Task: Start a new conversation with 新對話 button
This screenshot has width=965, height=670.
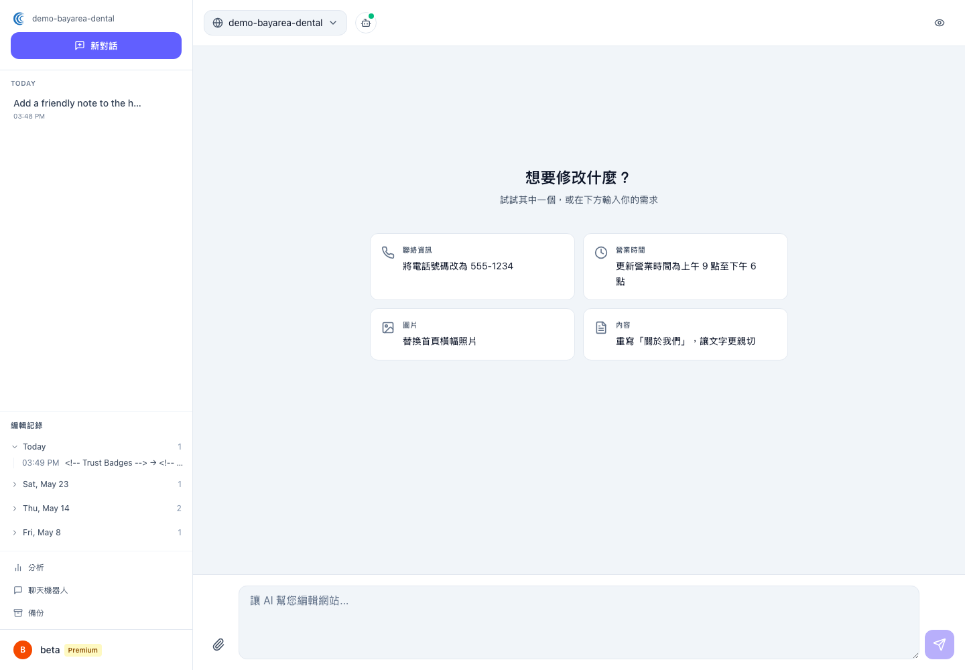Action: coord(96,46)
